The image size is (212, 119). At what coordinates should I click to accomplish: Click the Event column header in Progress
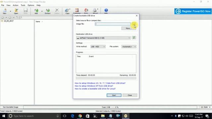click(91, 57)
